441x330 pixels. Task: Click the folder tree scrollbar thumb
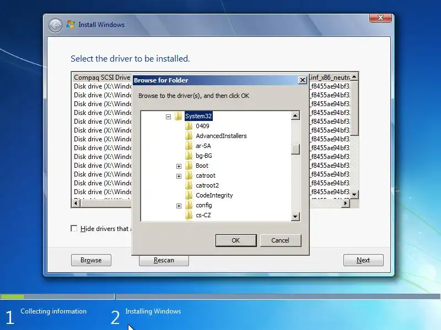(x=295, y=149)
